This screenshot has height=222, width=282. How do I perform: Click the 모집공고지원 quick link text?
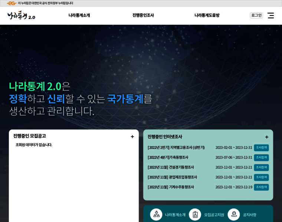point(214,215)
